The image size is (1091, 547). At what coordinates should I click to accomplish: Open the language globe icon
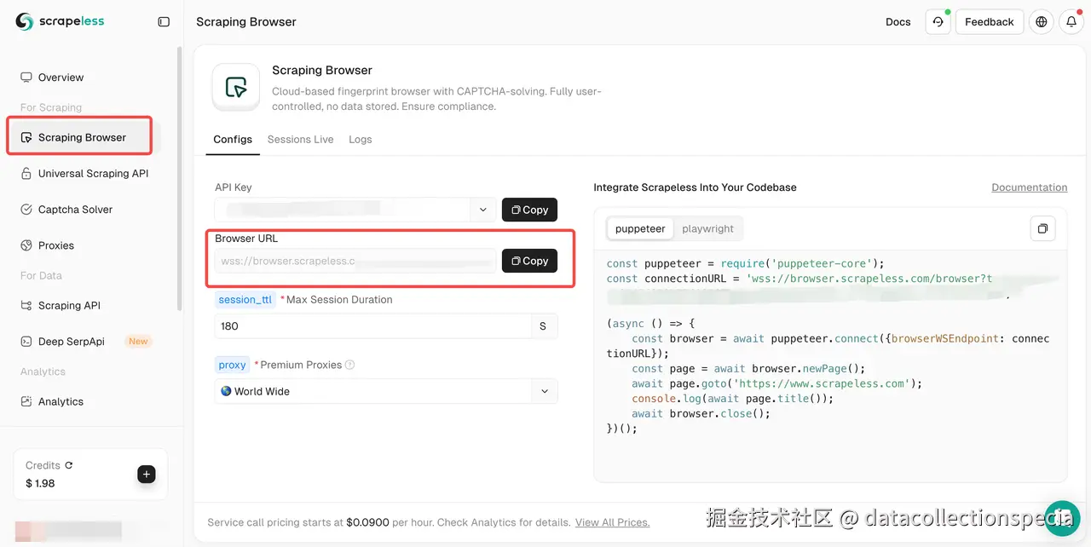point(1041,22)
